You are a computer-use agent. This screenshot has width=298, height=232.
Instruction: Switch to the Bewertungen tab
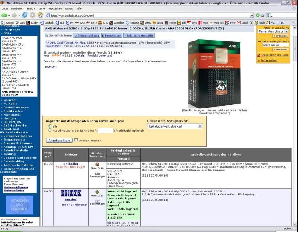111,35
